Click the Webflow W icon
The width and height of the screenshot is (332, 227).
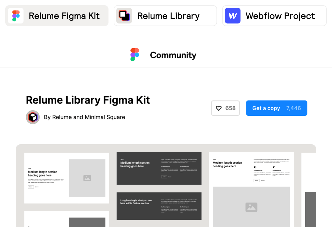pos(232,16)
